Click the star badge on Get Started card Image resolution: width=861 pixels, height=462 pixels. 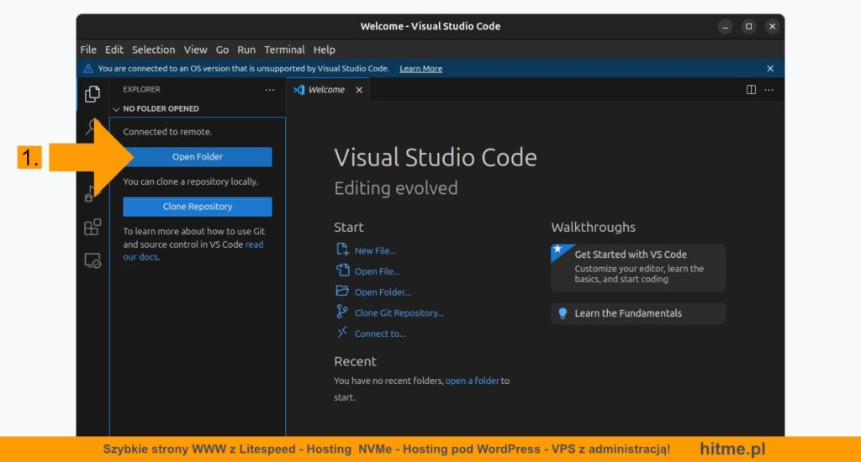558,249
